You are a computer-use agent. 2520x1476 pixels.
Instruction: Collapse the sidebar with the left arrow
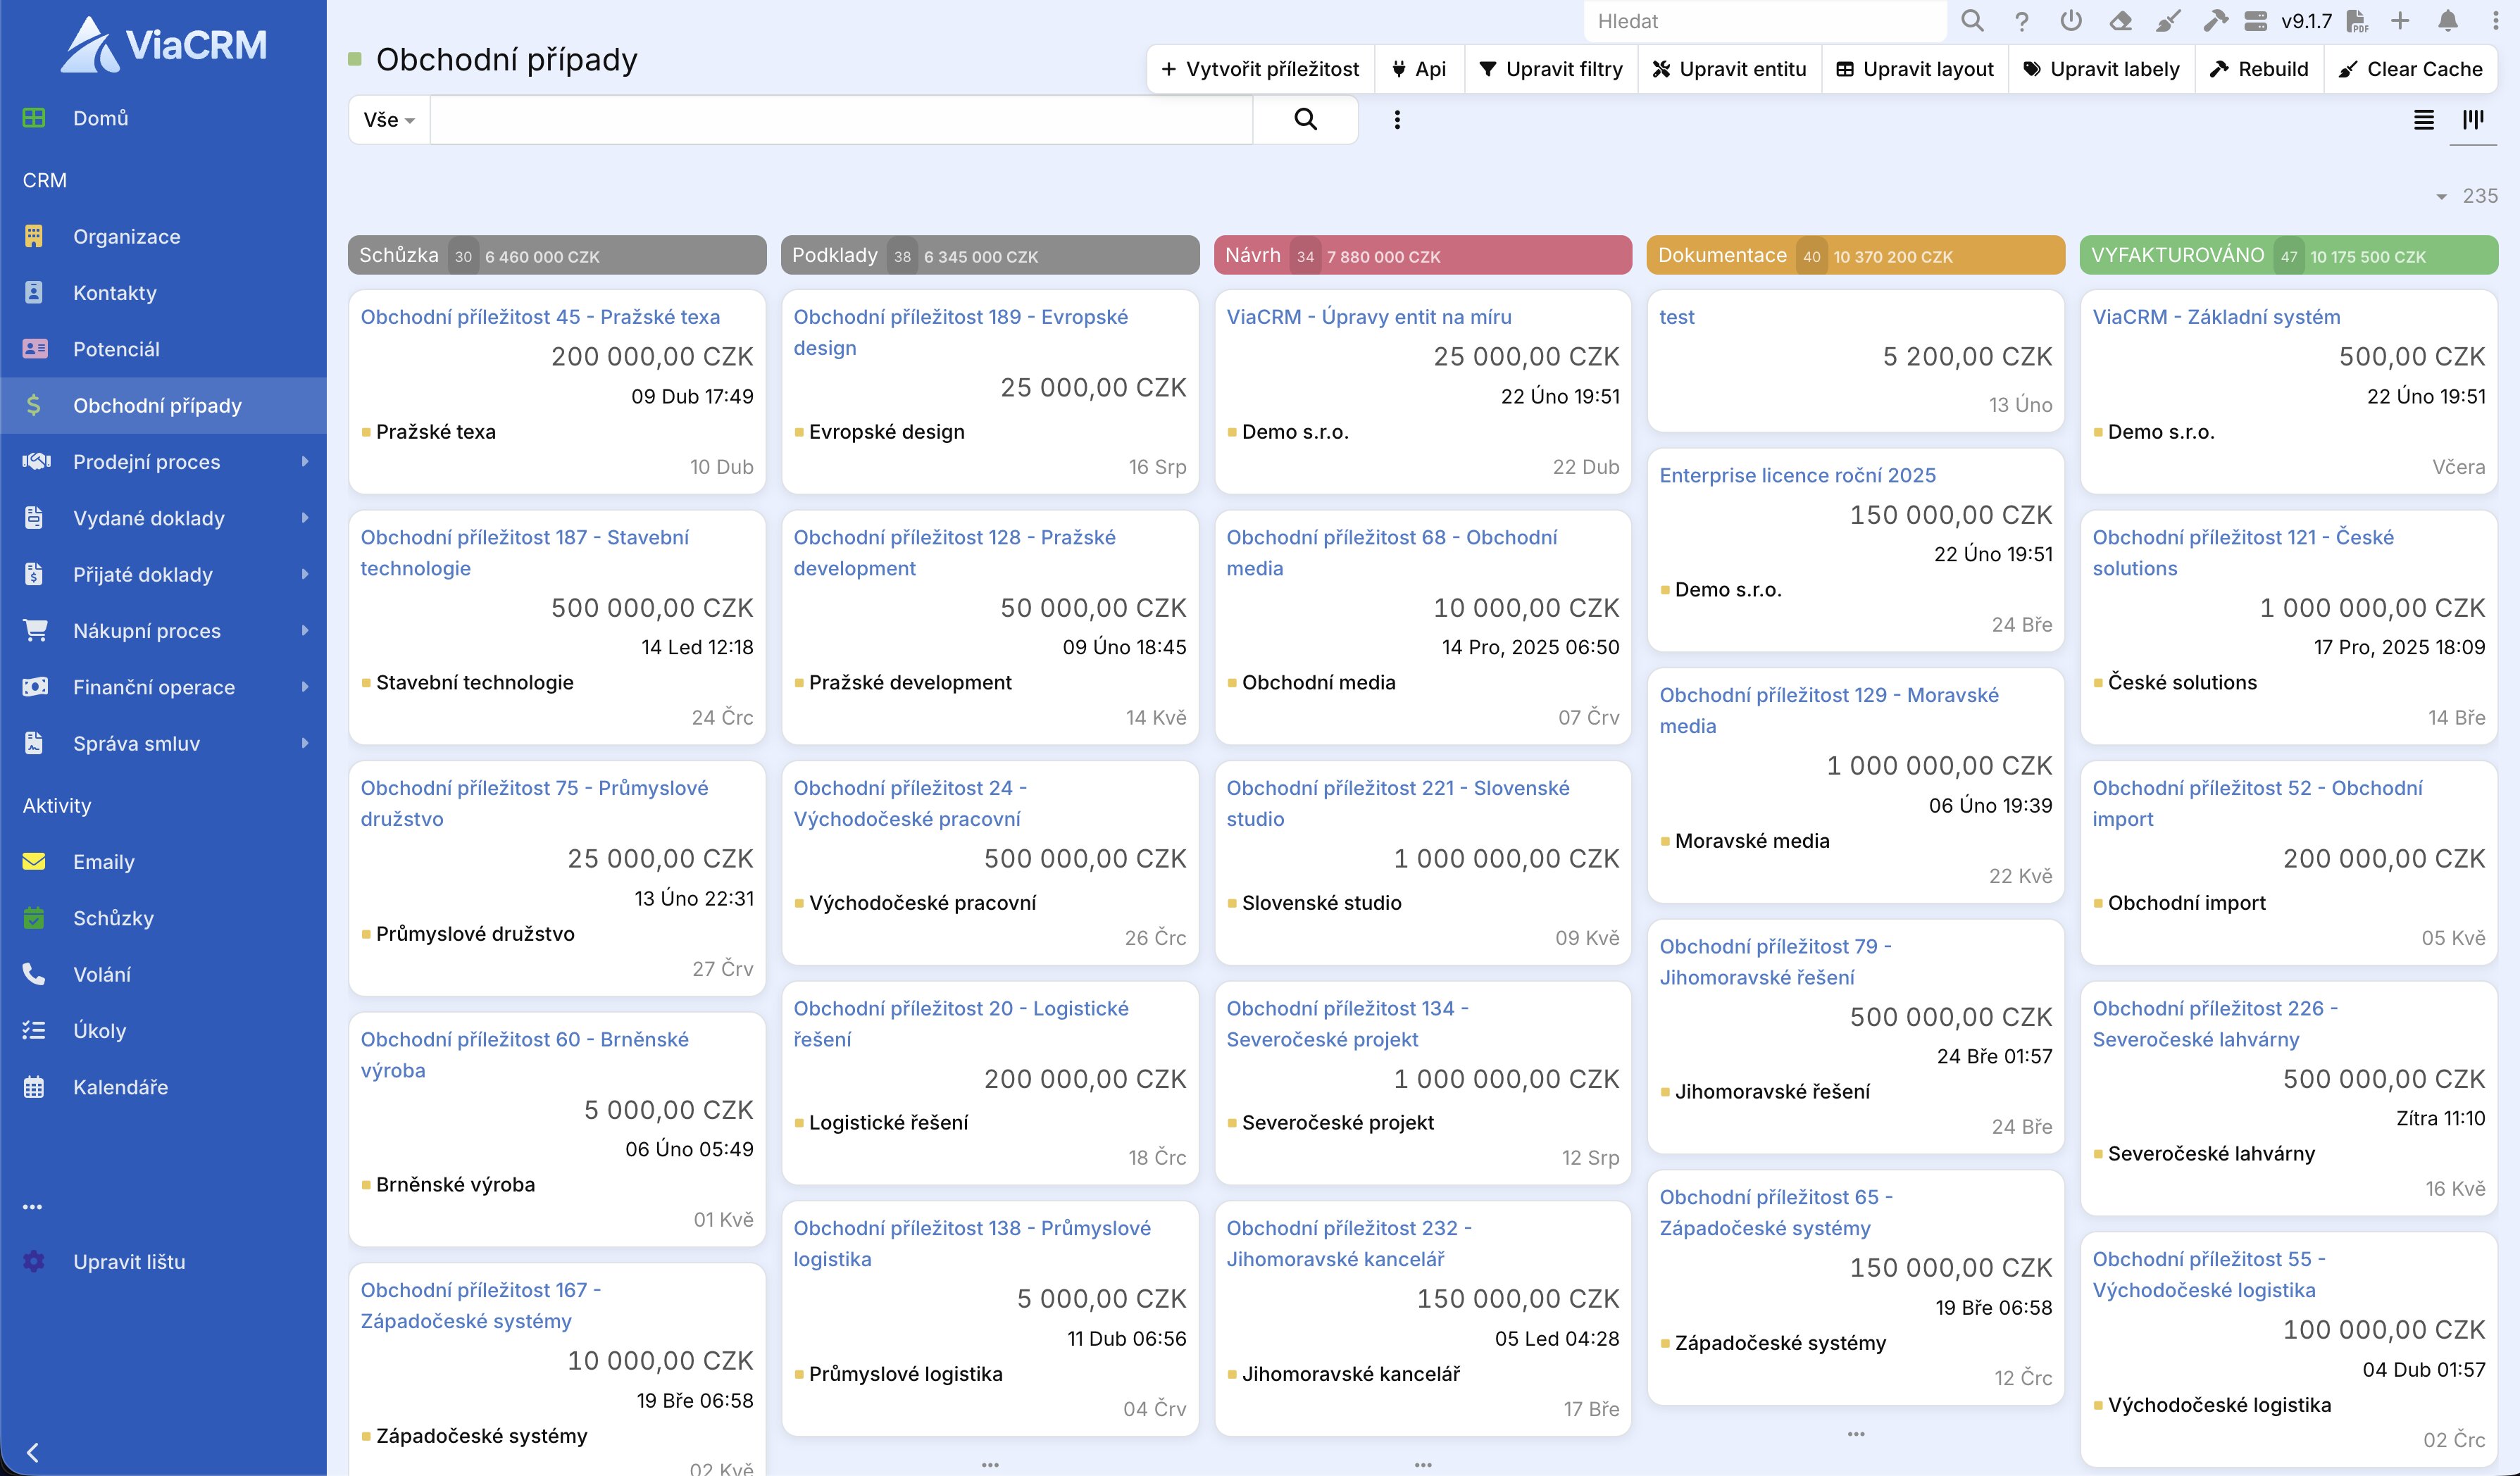33,1452
